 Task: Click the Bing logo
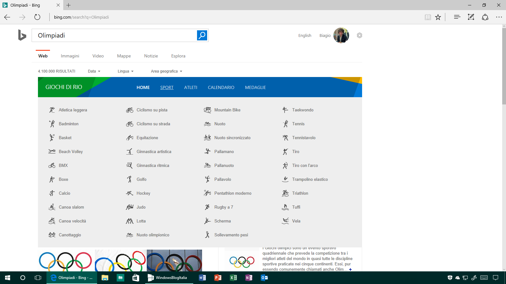point(22,35)
